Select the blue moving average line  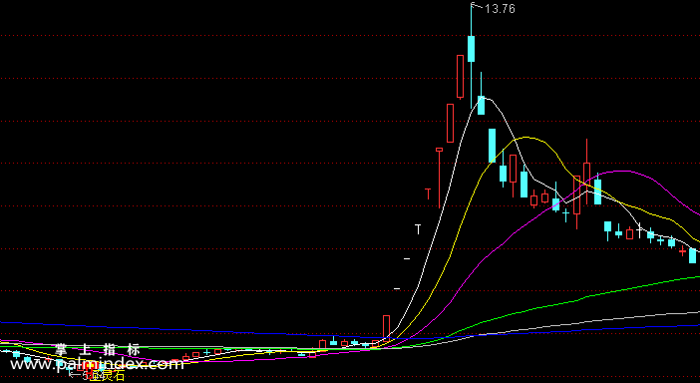click(x=178, y=330)
